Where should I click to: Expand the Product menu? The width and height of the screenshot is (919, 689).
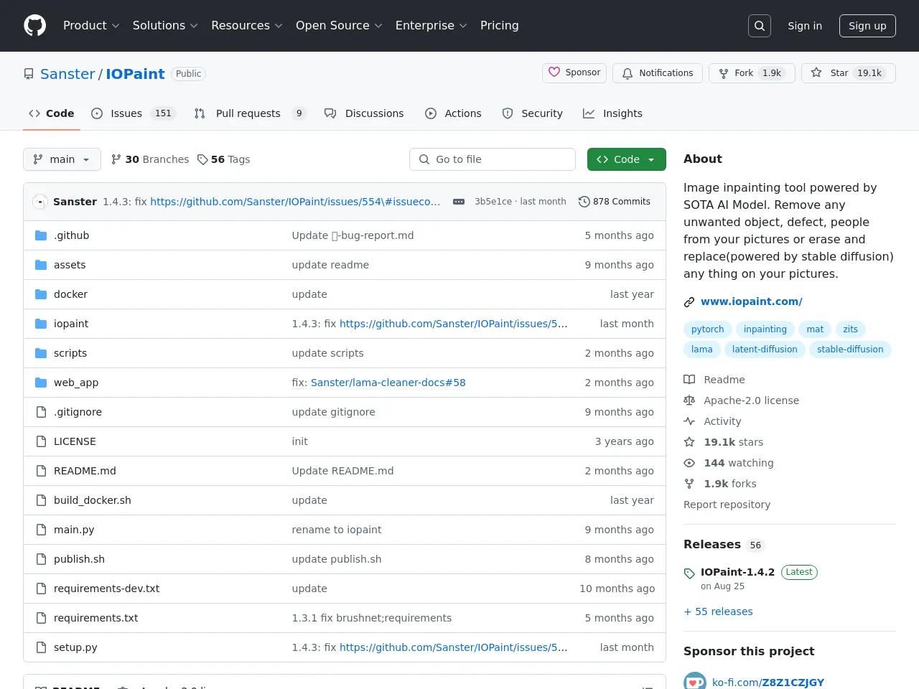(91, 26)
